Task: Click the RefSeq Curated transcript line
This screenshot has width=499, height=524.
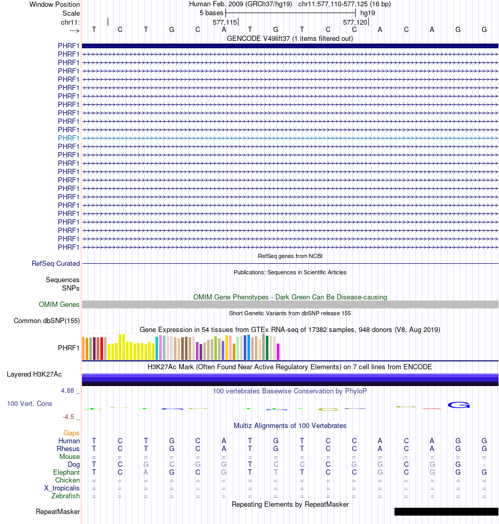Action: click(x=290, y=264)
